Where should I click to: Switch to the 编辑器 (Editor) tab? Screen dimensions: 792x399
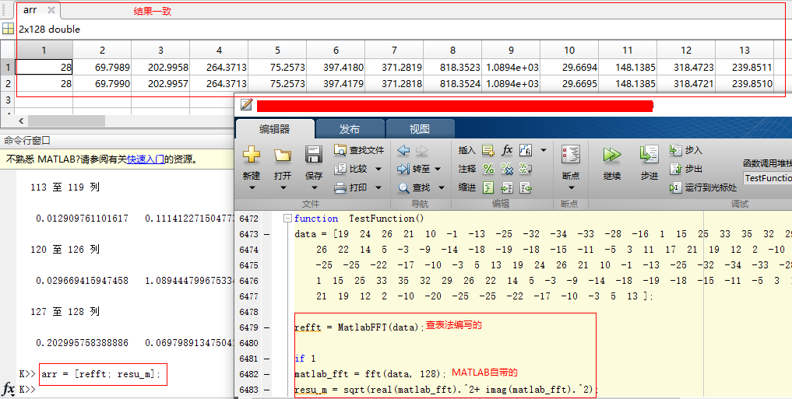pos(275,129)
